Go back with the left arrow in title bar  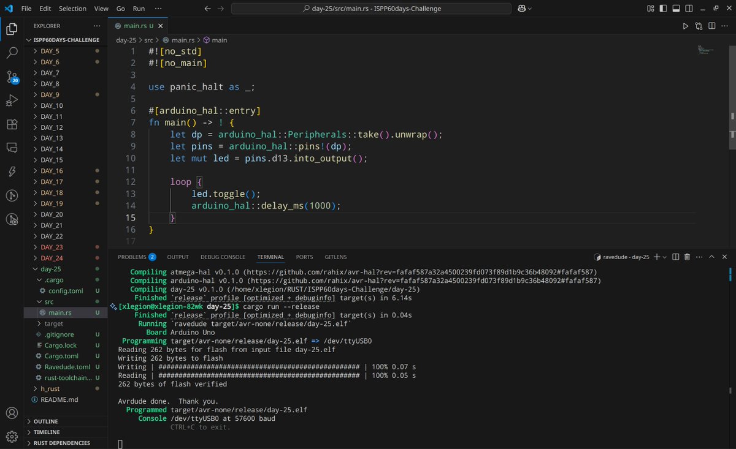[x=207, y=9]
